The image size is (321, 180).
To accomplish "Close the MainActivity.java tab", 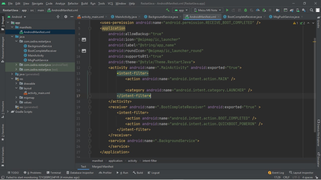I will (x=140, y=17).
